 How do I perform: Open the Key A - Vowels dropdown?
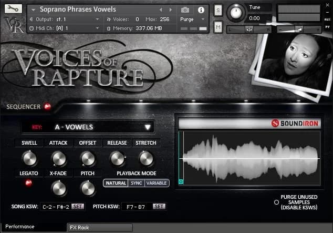point(88,127)
